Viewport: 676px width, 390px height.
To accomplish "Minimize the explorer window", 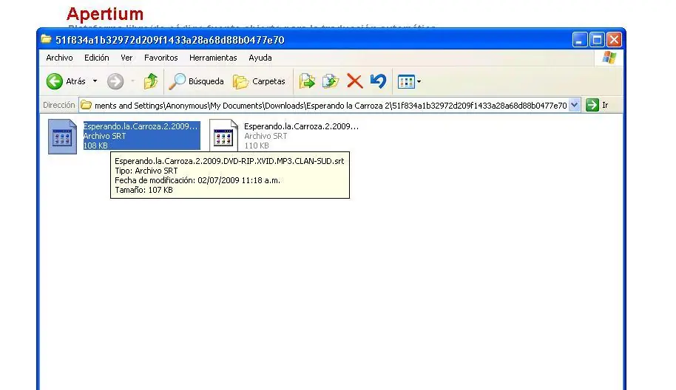I will 580,40.
